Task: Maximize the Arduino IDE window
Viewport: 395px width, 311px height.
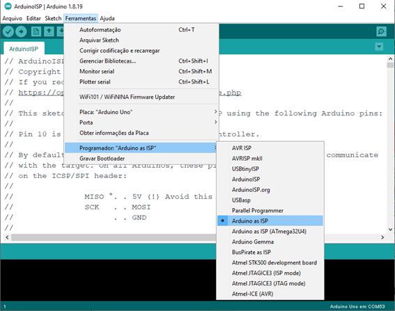Action: coord(362,6)
